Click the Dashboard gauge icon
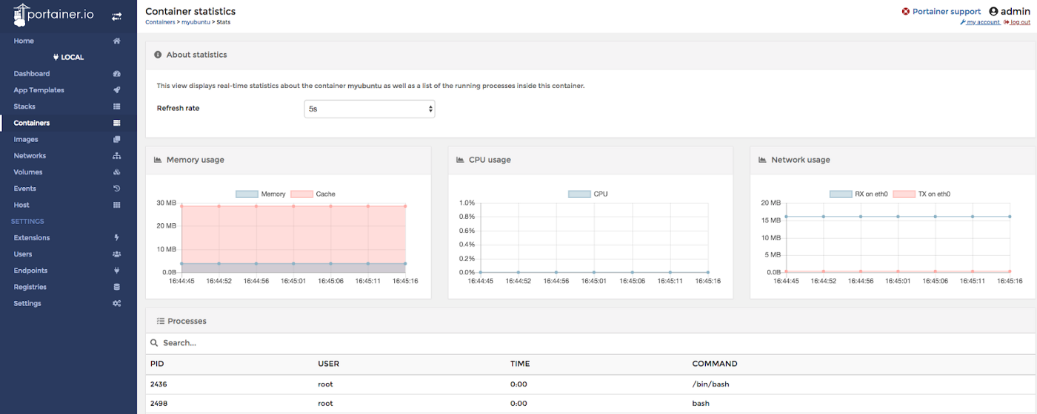 pos(116,74)
